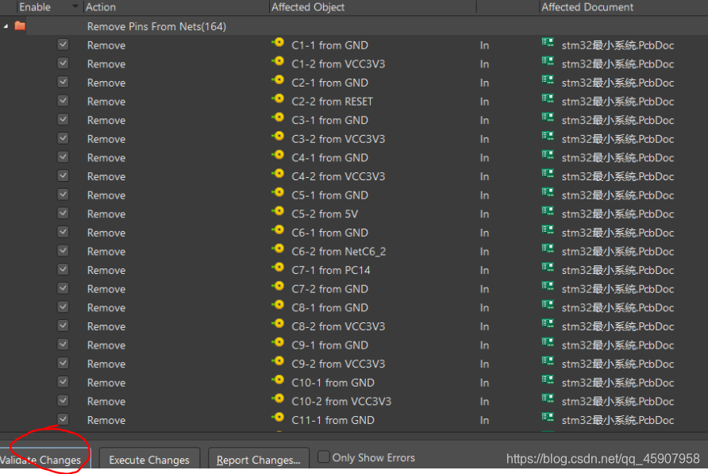Click PcbDoc icon in C2-1 from GND row
Viewport: 708px width, 474px height.
point(548,80)
